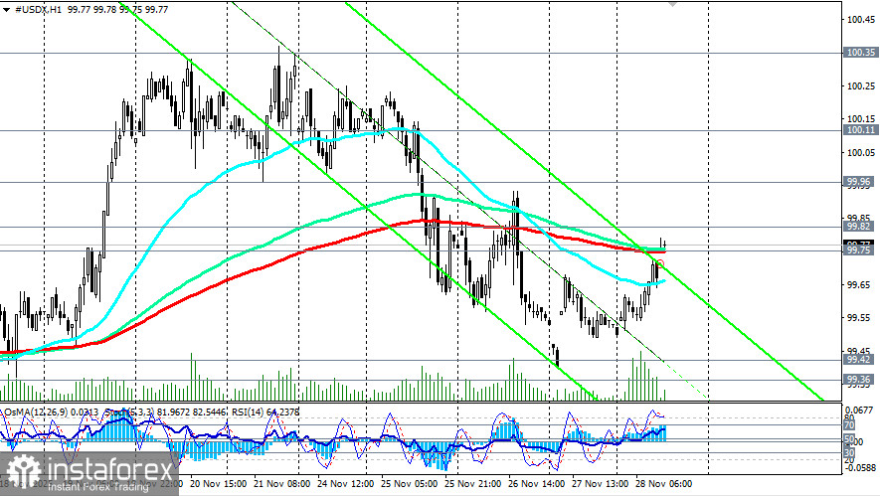Select the 100.11 price level label
The width and height of the screenshot is (880, 496).
click(861, 129)
